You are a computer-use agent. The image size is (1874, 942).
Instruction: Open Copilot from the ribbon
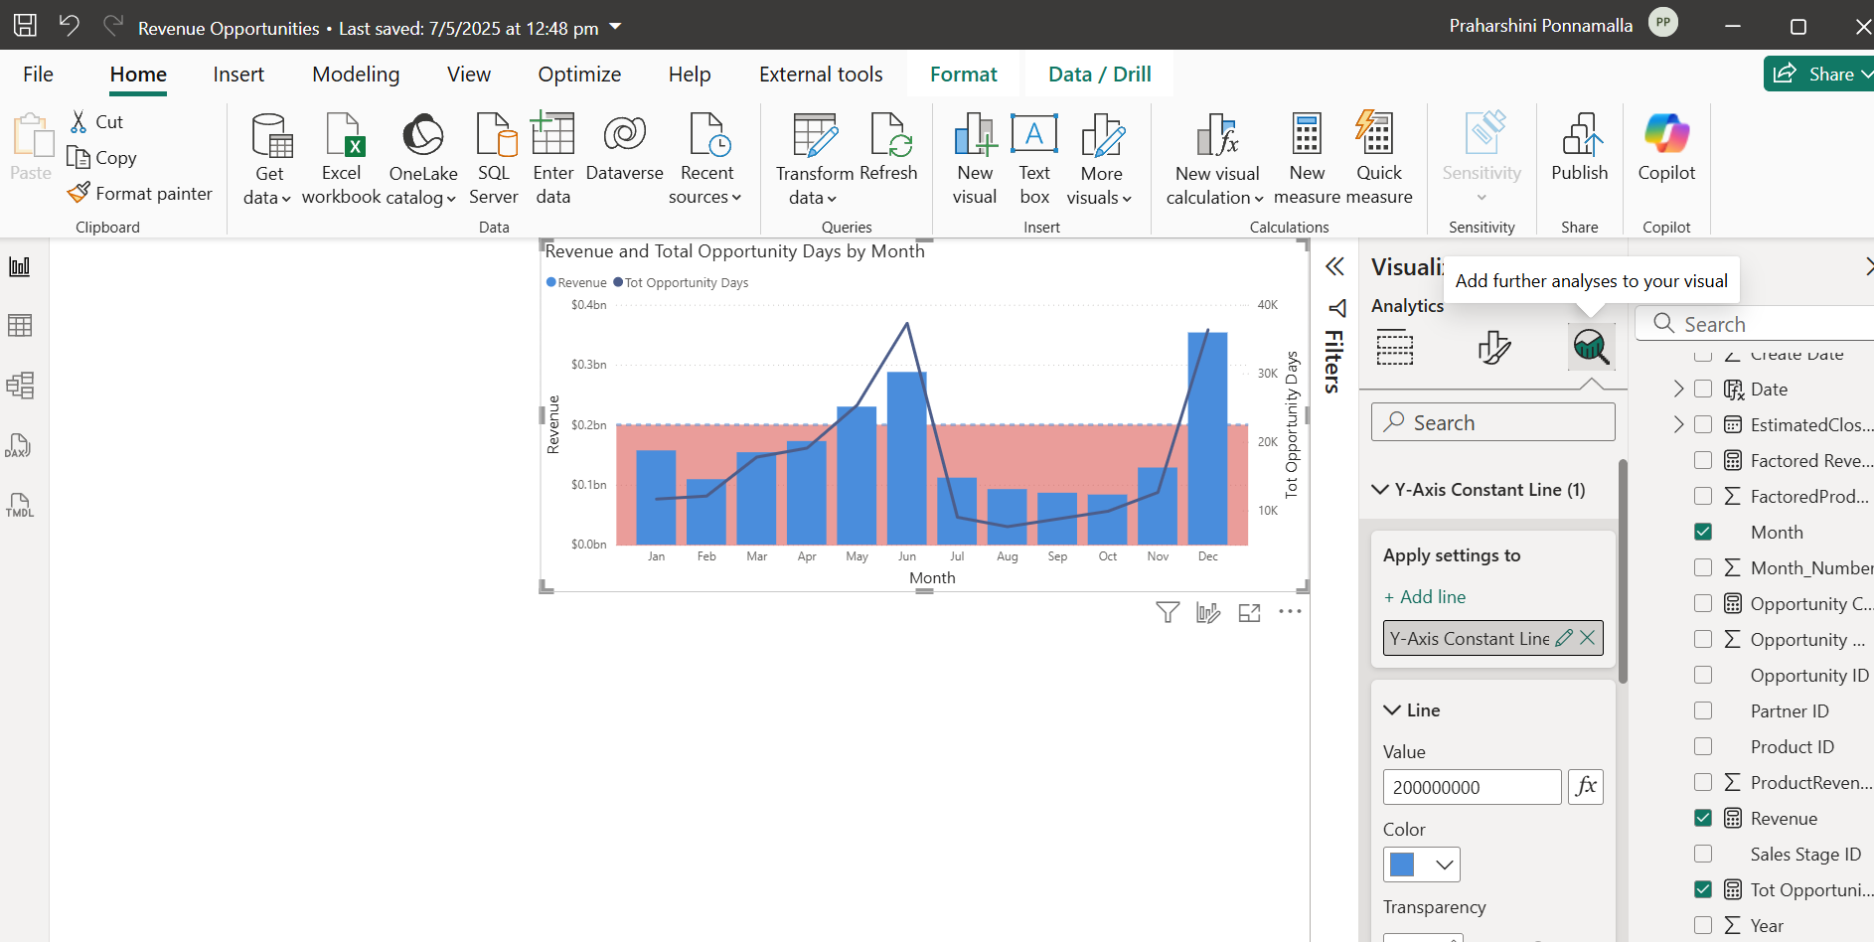point(1666,147)
